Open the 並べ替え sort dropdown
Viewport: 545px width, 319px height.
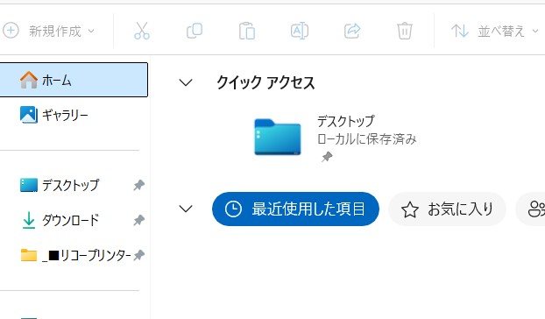tap(494, 31)
